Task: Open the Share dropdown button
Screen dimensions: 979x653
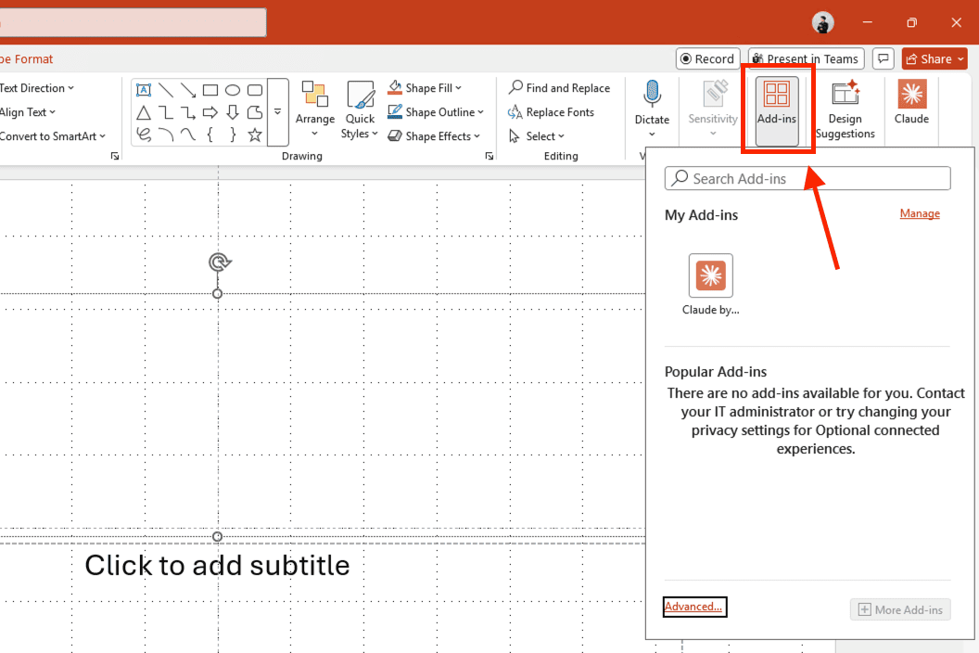Action: click(934, 58)
